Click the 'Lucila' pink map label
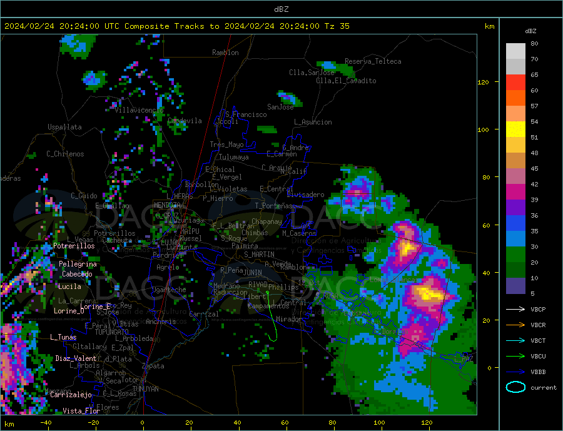This screenshot has width=563, height=431. (69, 286)
